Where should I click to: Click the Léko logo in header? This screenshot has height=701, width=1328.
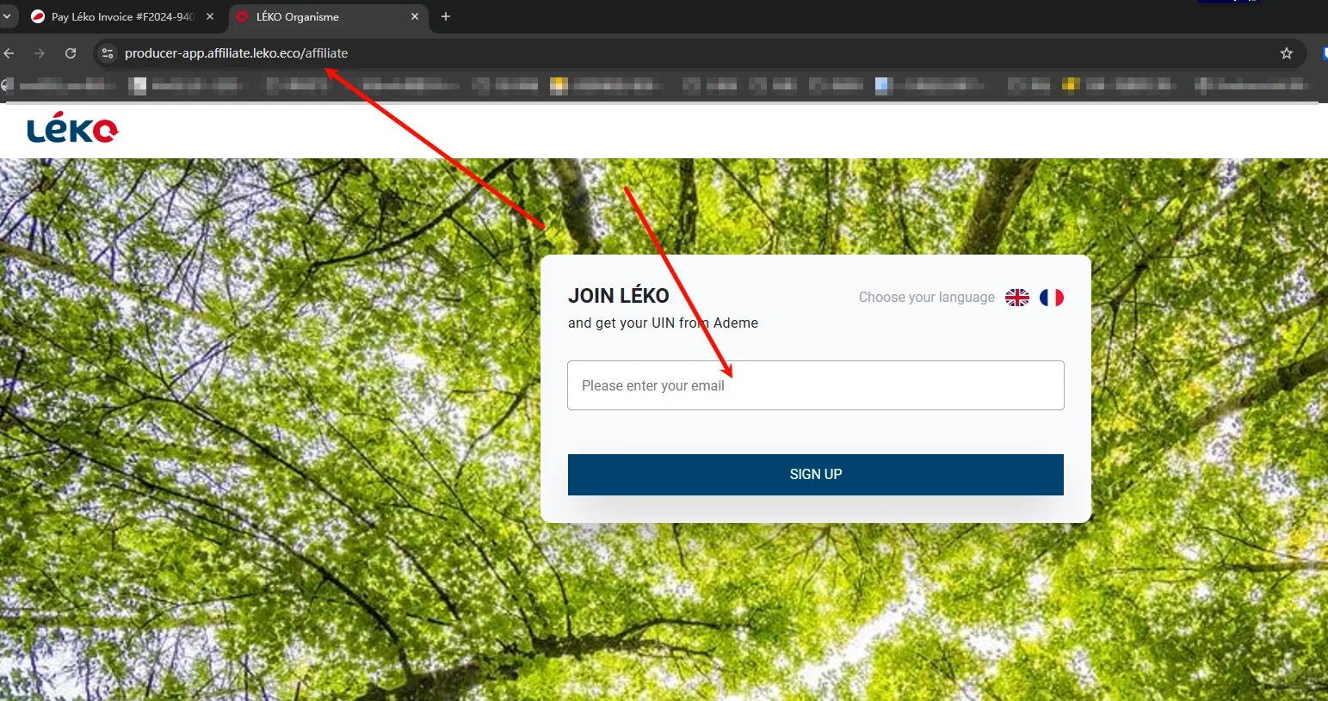click(72, 130)
